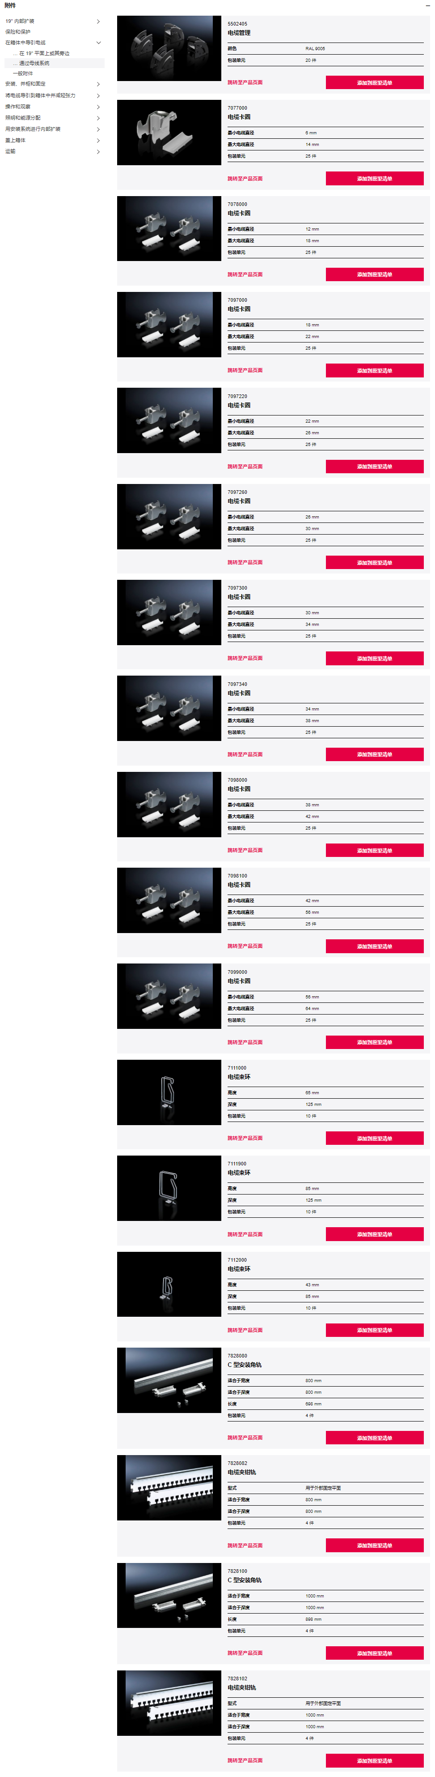
Task: Open 电缆束环 7111900 product image
Action: pyautogui.click(x=169, y=1188)
